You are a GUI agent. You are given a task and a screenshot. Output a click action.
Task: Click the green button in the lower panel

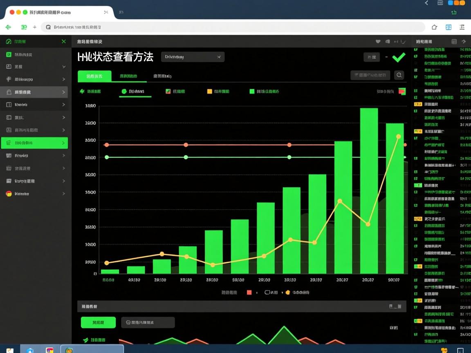click(x=98, y=322)
